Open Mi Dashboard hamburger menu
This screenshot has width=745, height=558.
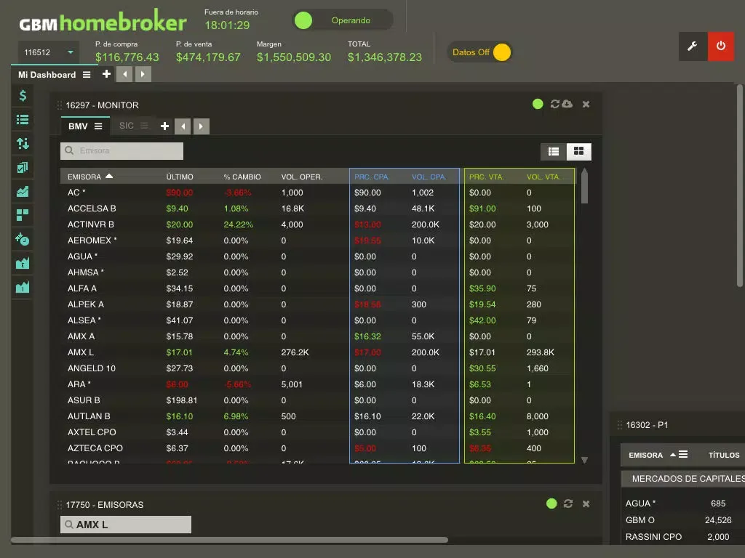point(87,75)
